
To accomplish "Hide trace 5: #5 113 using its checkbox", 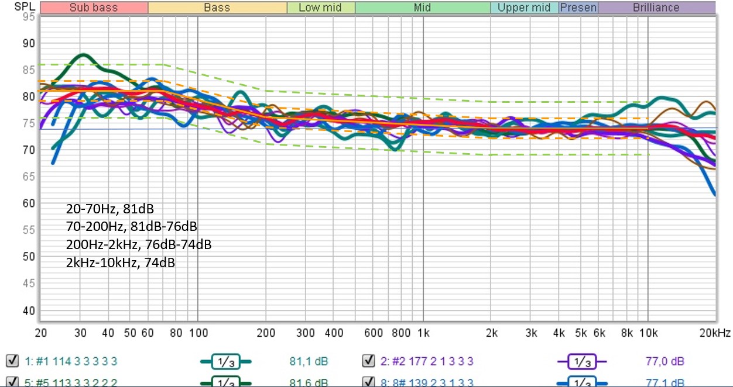I will pyautogui.click(x=10, y=383).
